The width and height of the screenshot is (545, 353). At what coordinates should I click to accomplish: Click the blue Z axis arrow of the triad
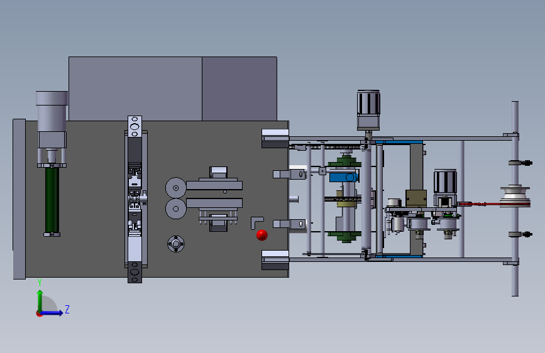pyautogui.click(x=52, y=313)
